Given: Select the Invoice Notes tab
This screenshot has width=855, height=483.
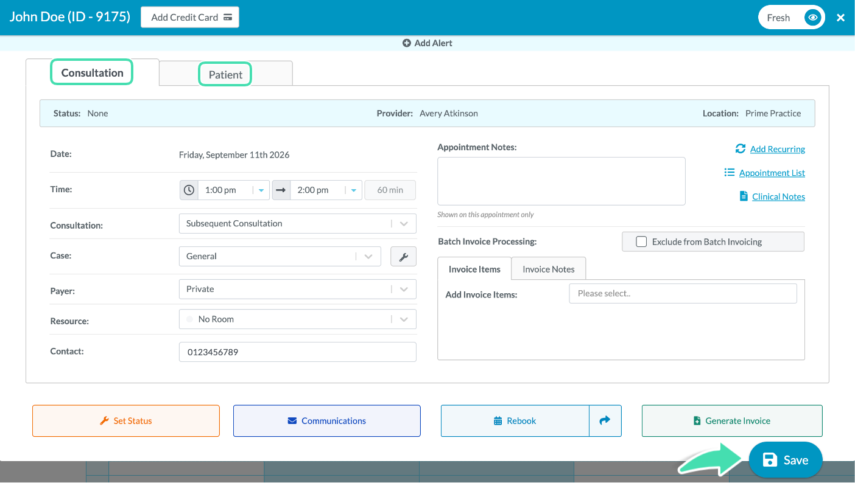Looking at the screenshot, I should (x=549, y=269).
